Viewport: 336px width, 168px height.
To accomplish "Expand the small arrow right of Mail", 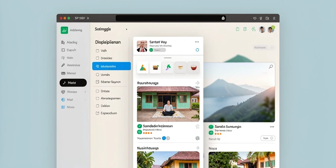I will pos(85,100).
